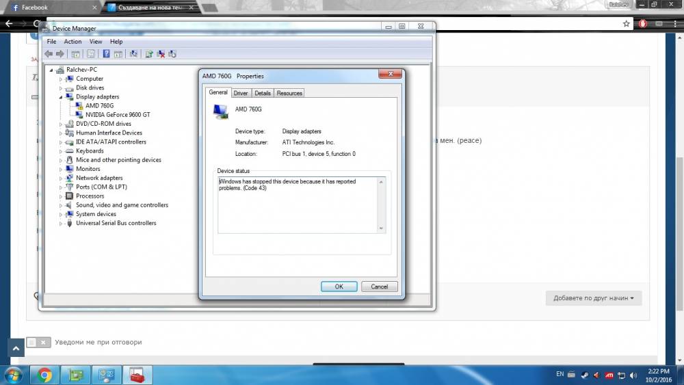The image size is (684, 385).
Task: Click the Forward arrow in Device Manager toolbar
Action: pos(60,53)
